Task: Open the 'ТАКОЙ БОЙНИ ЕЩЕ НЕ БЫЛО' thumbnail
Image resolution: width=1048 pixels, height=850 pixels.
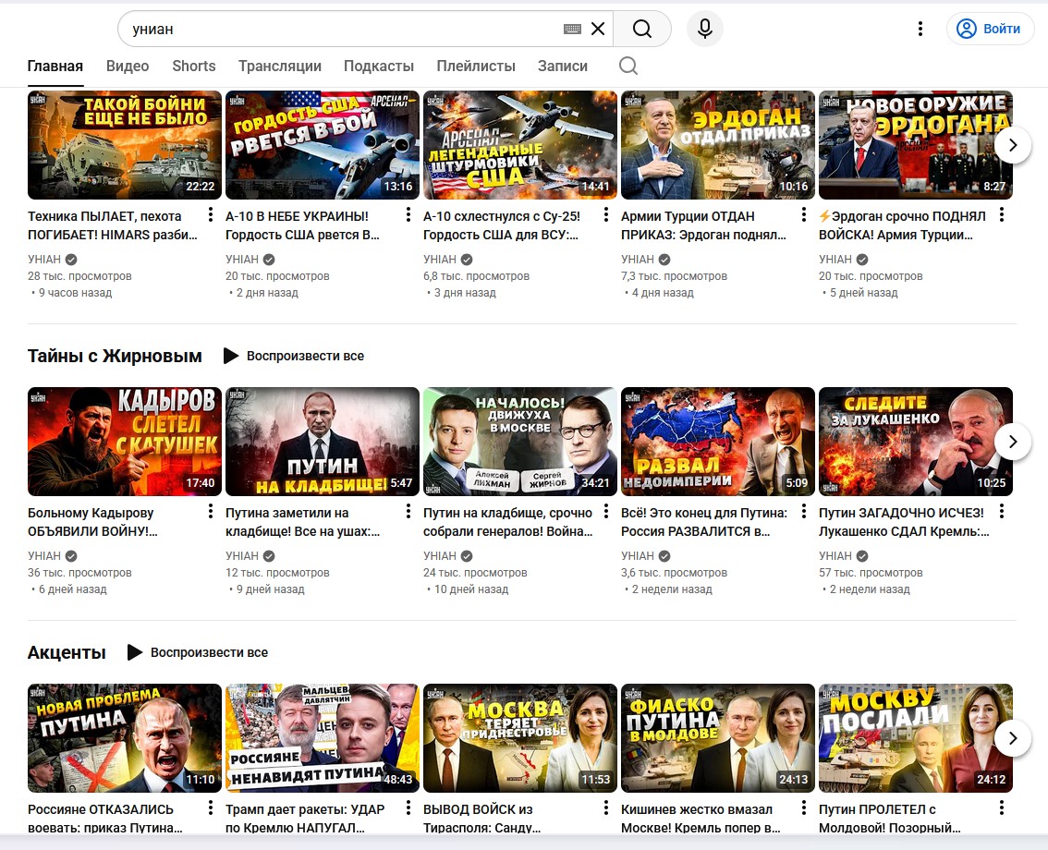Action: (125, 145)
